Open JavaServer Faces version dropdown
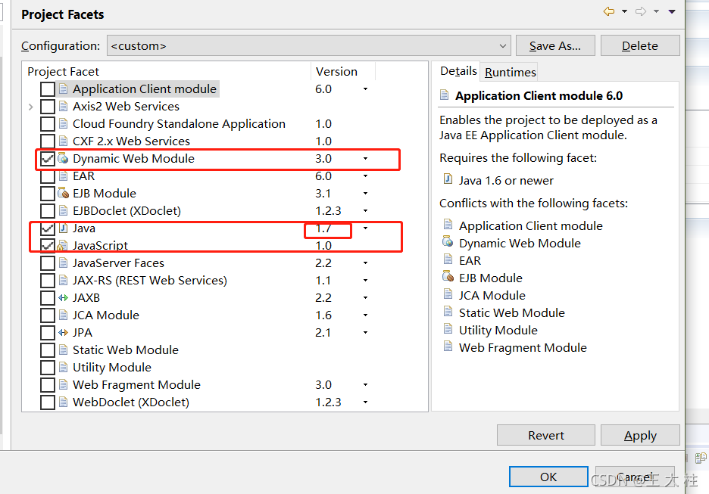The width and height of the screenshot is (709, 494). pyautogui.click(x=365, y=263)
